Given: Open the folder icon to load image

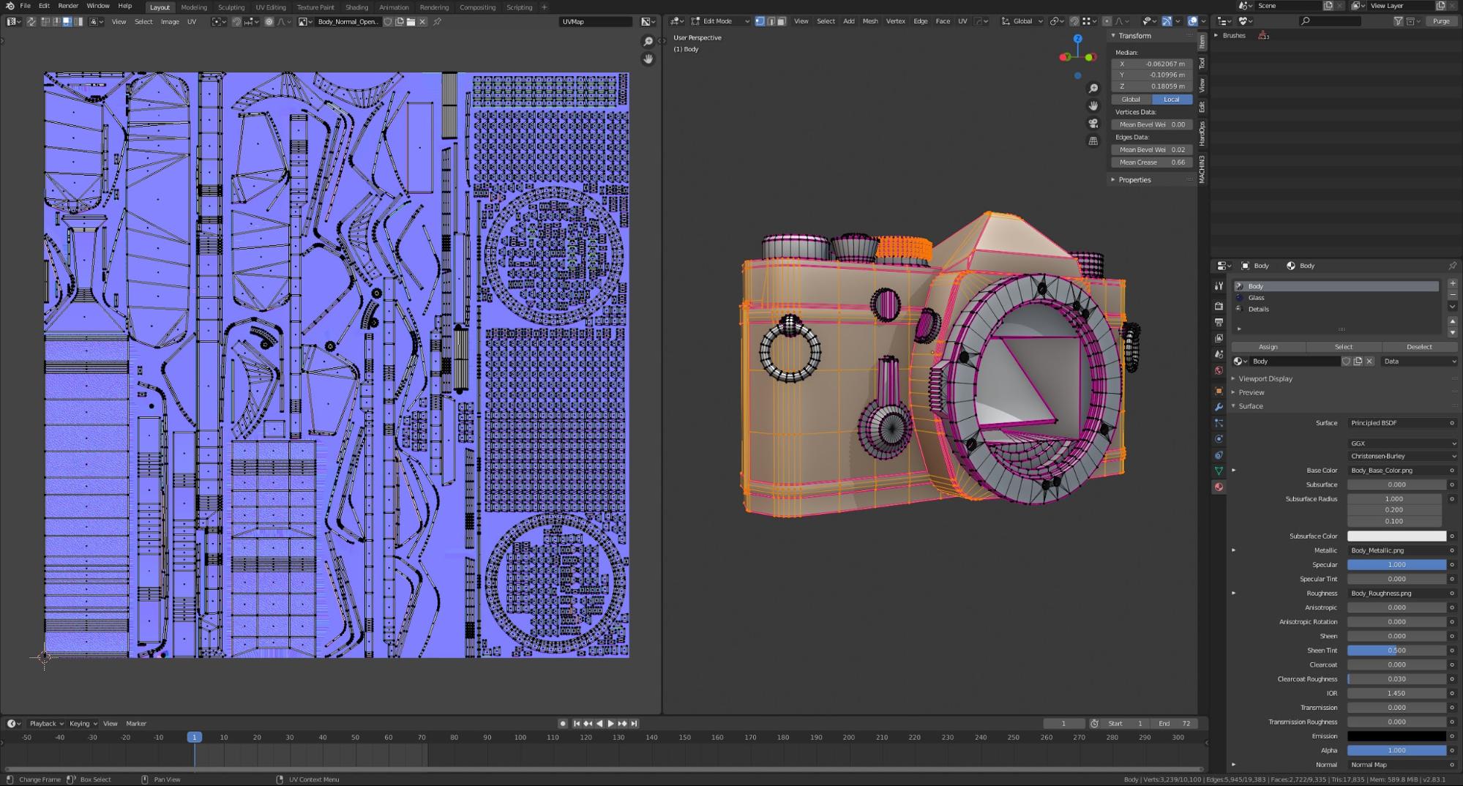Looking at the screenshot, I should [x=411, y=22].
